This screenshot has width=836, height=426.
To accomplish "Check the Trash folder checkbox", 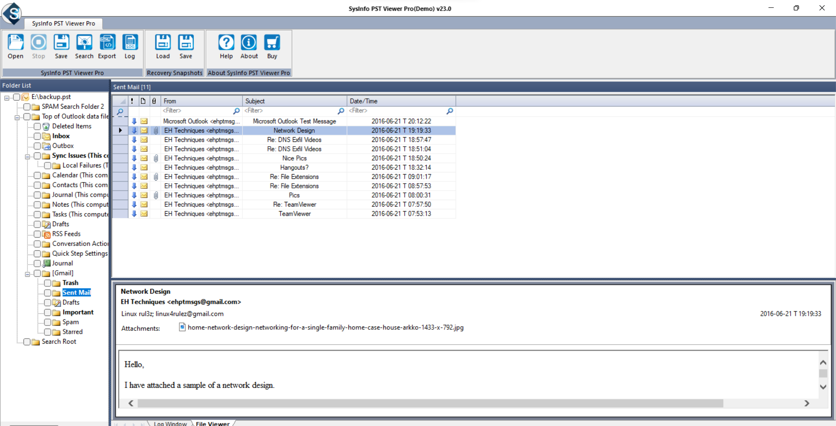I will point(48,283).
